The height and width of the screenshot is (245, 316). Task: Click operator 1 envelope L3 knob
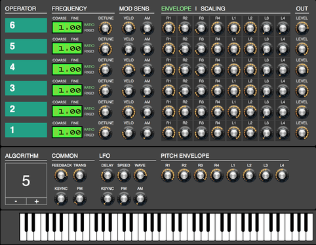click(266, 133)
